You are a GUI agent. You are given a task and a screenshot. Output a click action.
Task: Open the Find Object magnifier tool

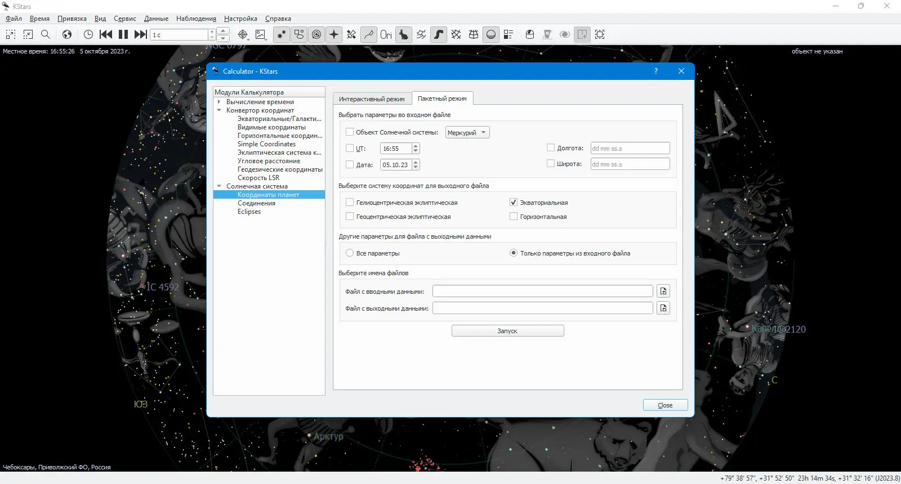(x=46, y=34)
